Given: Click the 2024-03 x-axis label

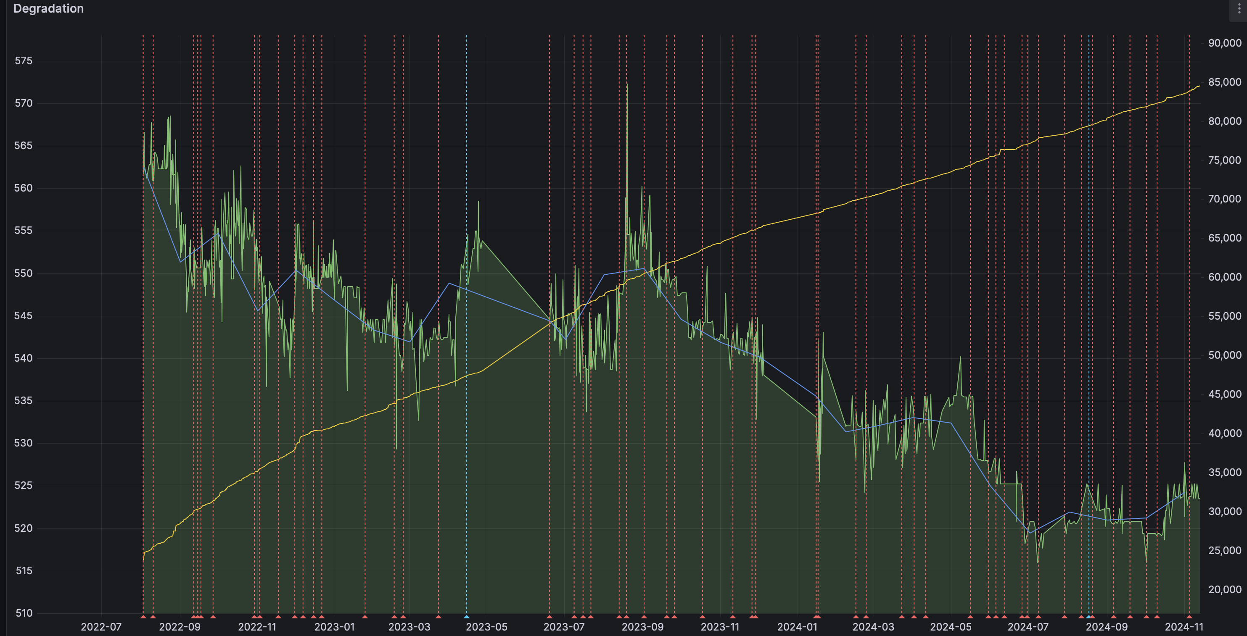Looking at the screenshot, I should click(873, 627).
